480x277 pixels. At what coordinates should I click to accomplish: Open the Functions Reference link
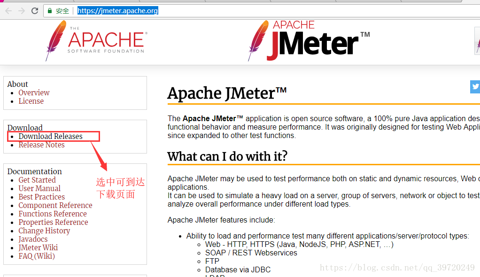53,214
